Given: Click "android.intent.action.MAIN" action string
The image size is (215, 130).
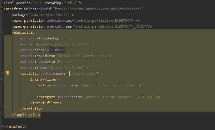Looking at the screenshot, I should tap(109, 85).
